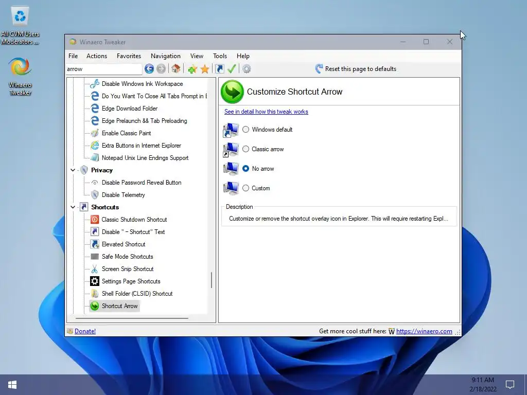Select the Custom radio option
This screenshot has width=527, height=395.
[x=245, y=188]
